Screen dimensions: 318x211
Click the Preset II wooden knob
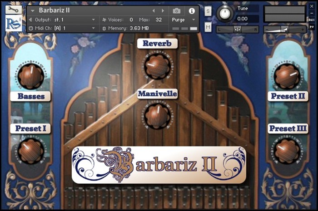[288, 76]
